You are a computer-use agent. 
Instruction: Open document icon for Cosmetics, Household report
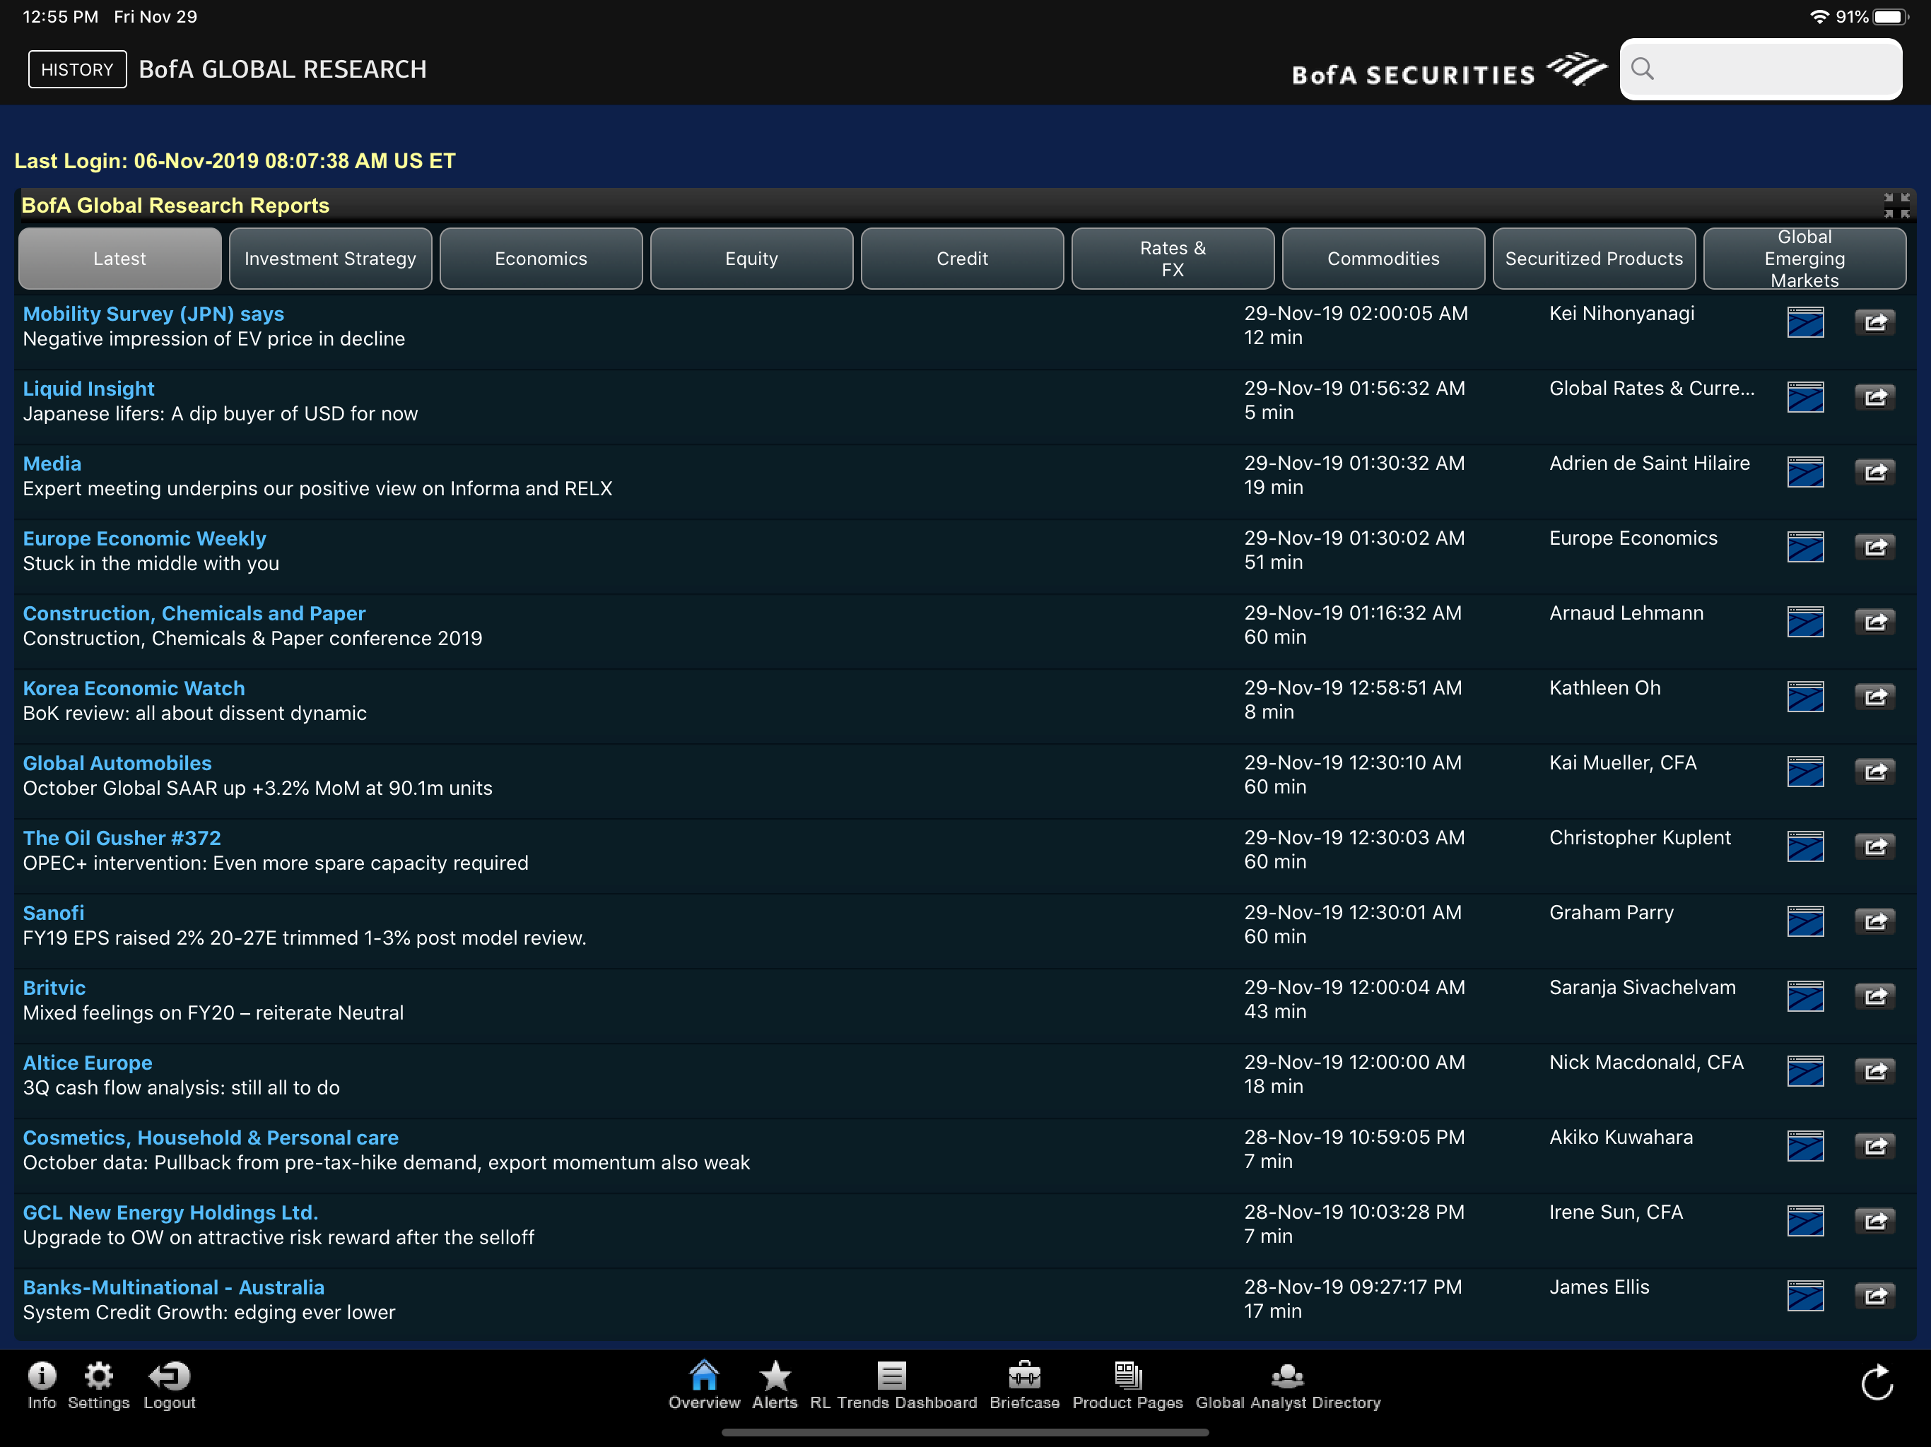point(1805,1147)
